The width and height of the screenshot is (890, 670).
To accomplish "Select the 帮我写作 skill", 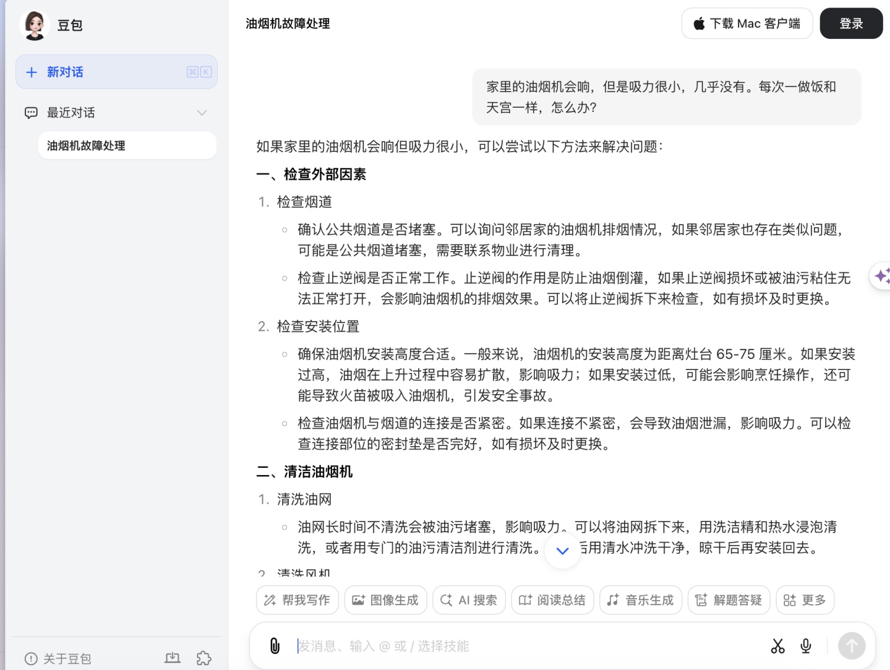I will pos(297,600).
